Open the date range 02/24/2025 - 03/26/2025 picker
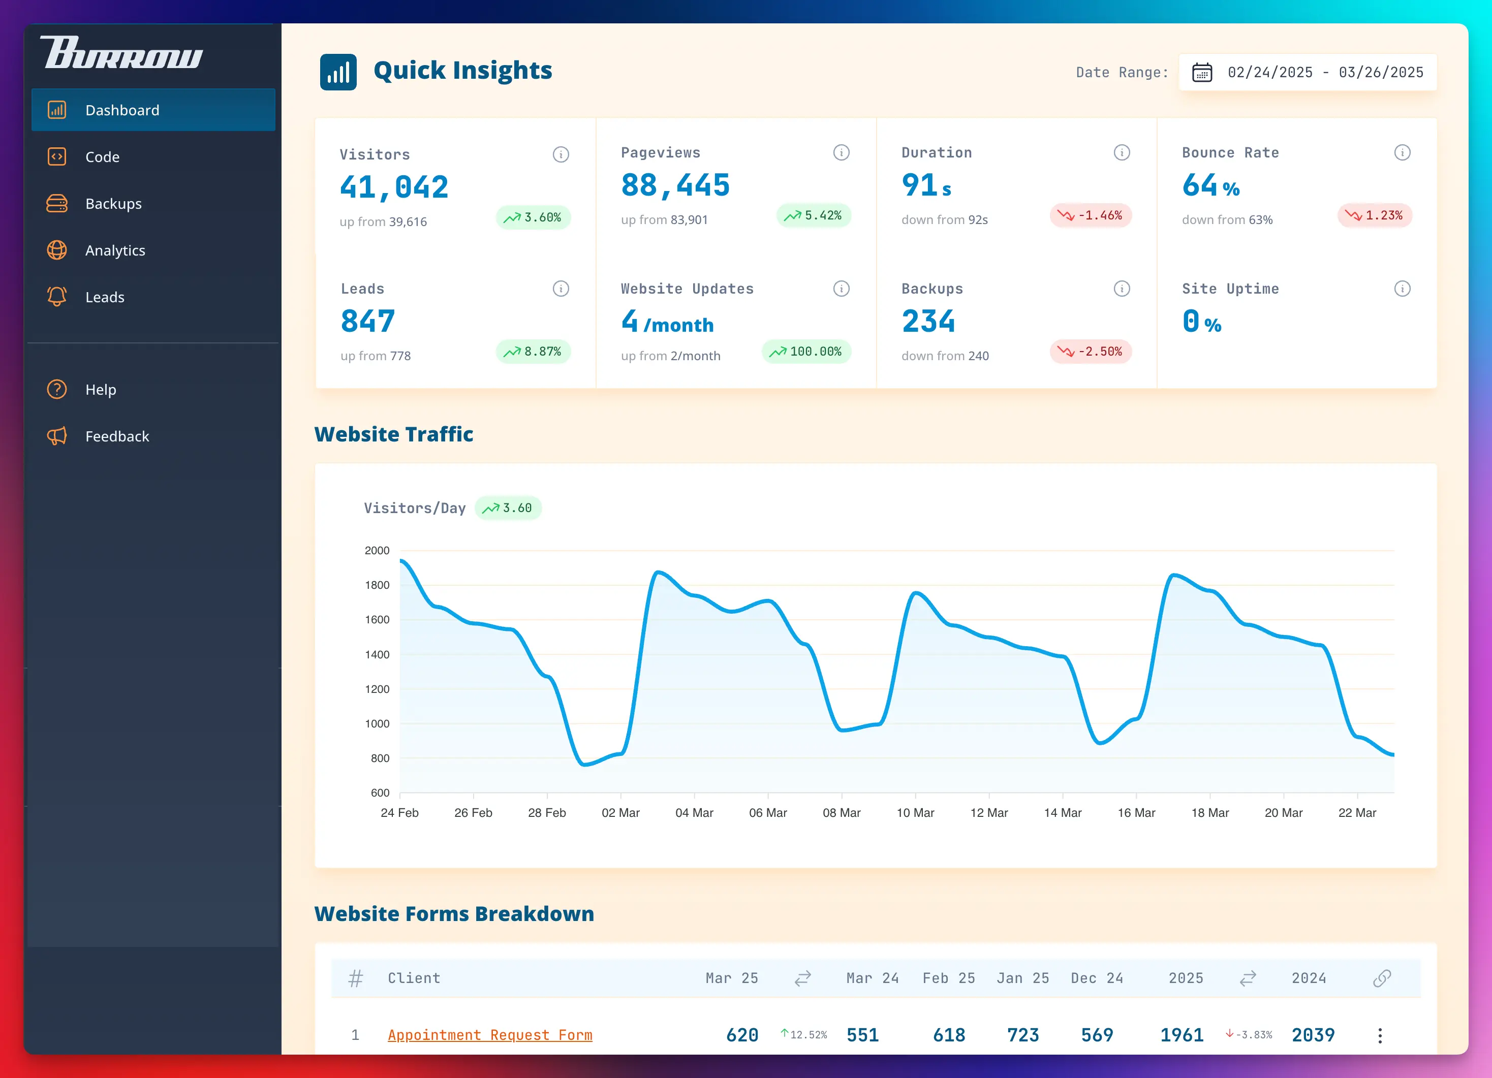Screen dimensions: 1492x1078 point(1307,72)
